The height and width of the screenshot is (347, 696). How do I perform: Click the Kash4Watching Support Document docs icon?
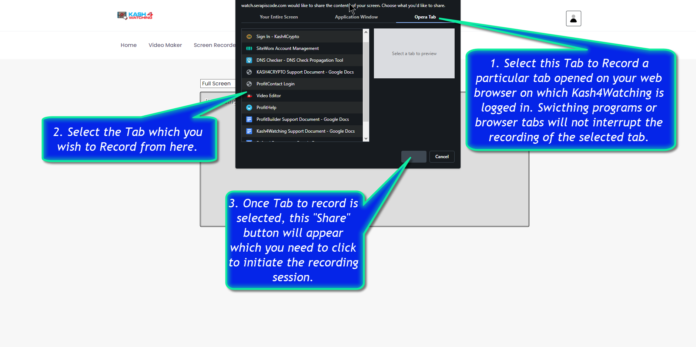point(249,131)
